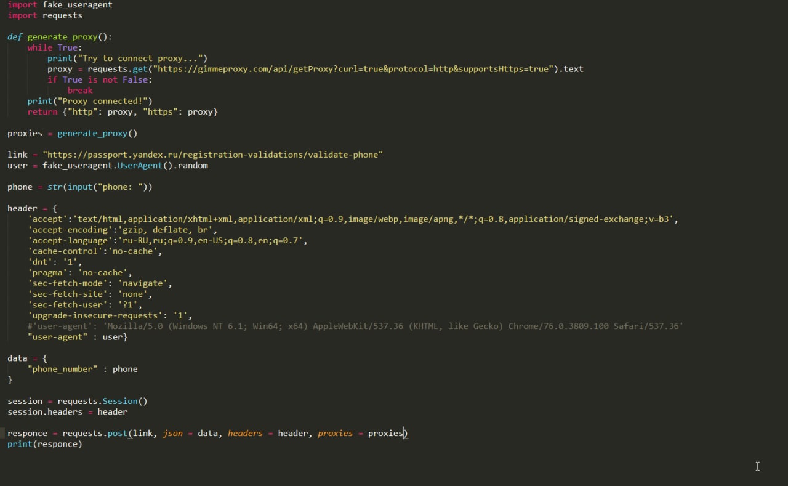Click the 'print(responce)' final line
This screenshot has width=788, height=486.
click(x=44, y=444)
